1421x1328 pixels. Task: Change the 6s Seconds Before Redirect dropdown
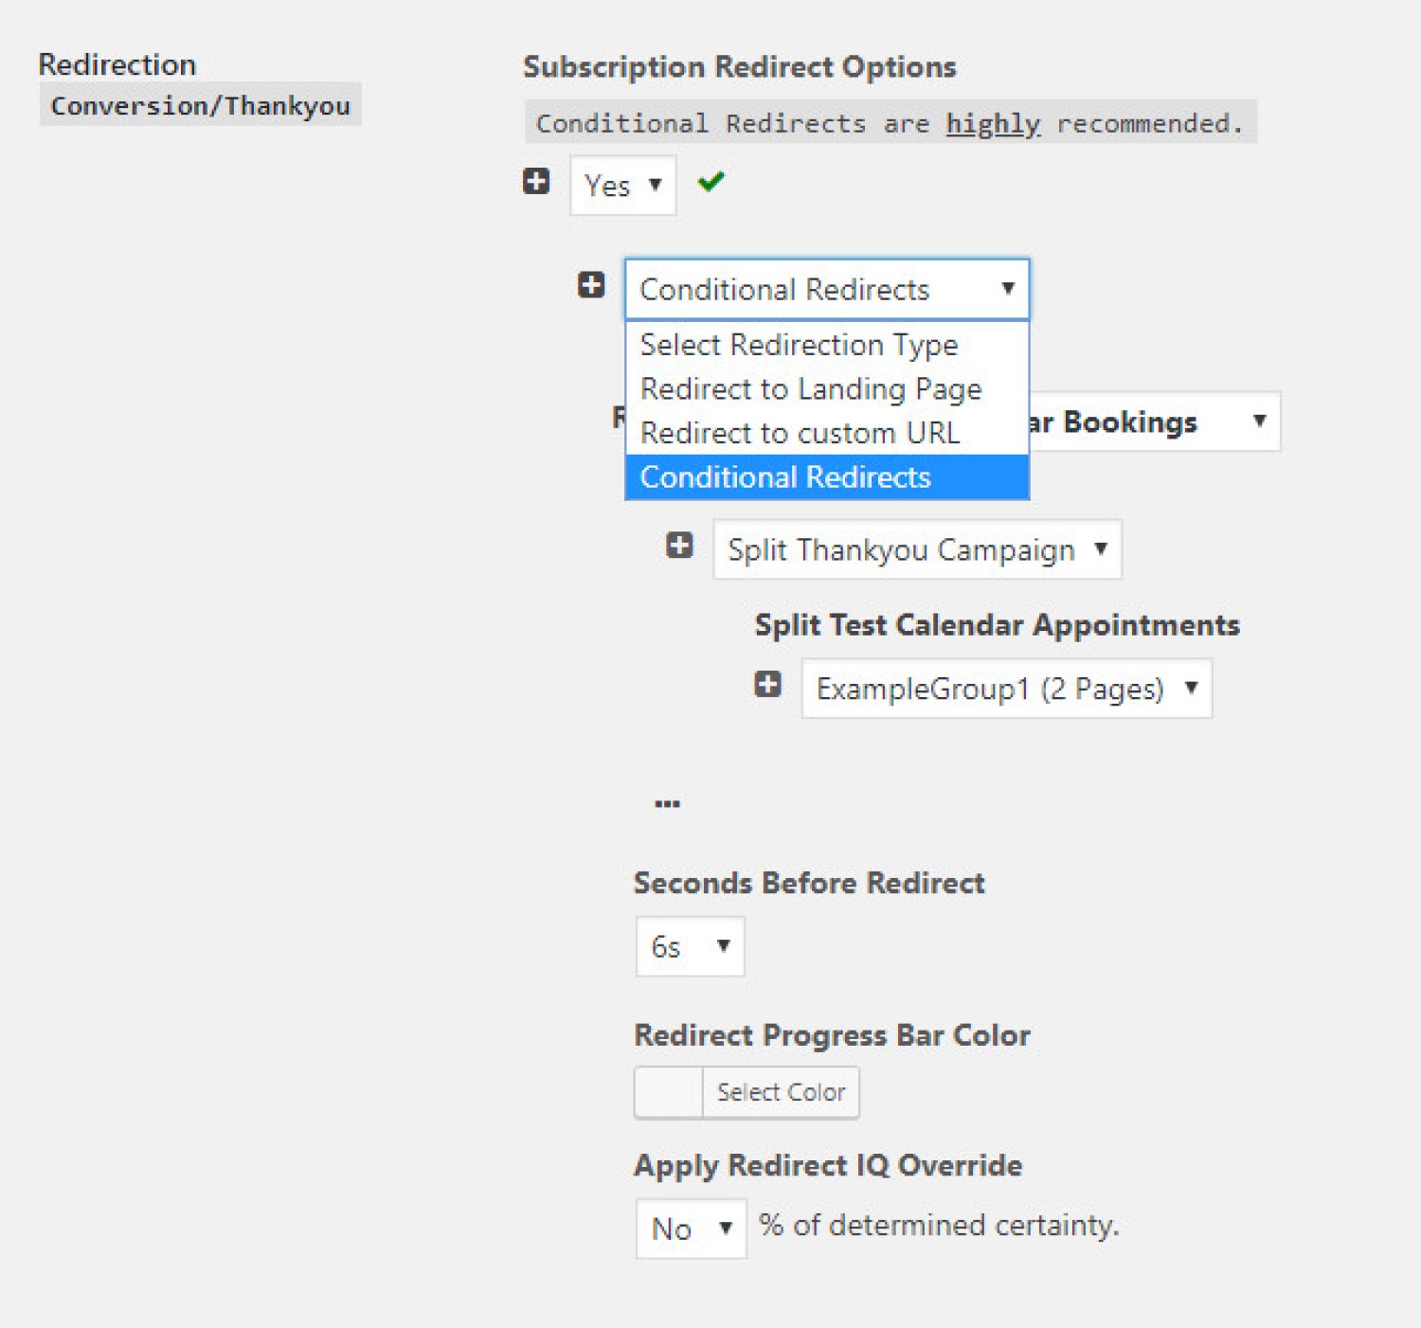690,946
